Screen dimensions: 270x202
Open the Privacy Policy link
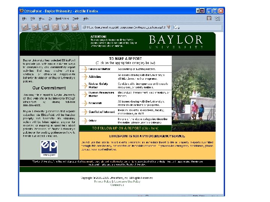click(103, 181)
